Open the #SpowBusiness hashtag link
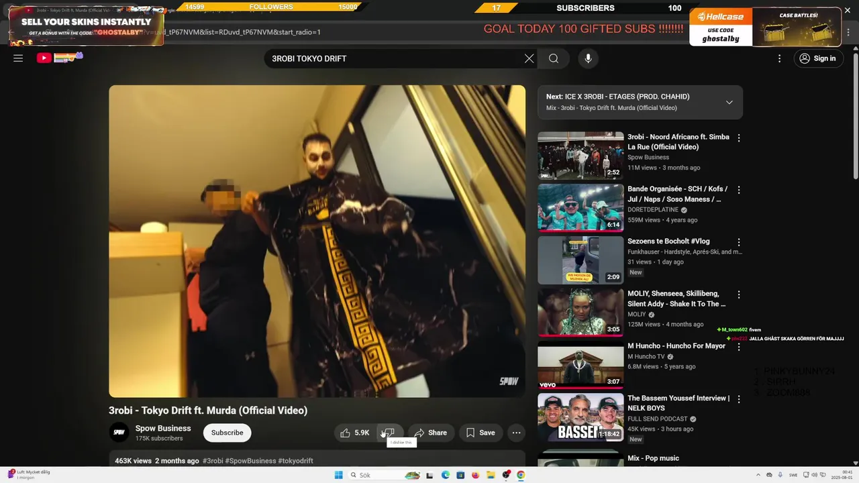Screen dimensions: 859x483 click(251, 461)
